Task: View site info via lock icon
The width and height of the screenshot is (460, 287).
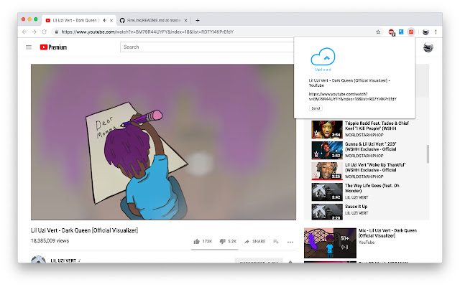Action: coord(56,32)
